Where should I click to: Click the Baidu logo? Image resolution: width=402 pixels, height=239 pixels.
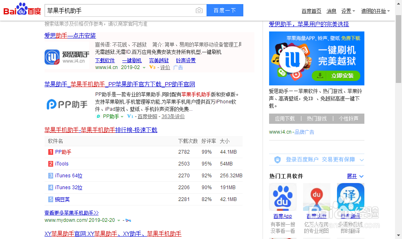coord(22,10)
